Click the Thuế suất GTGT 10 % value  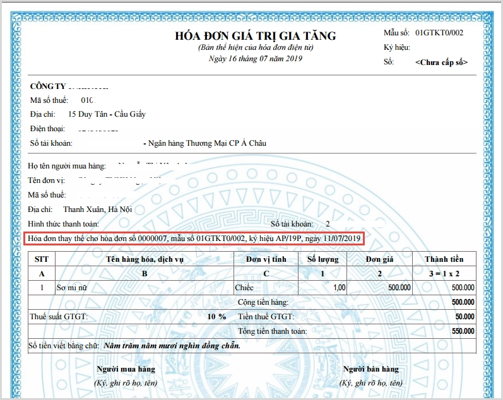(x=216, y=317)
